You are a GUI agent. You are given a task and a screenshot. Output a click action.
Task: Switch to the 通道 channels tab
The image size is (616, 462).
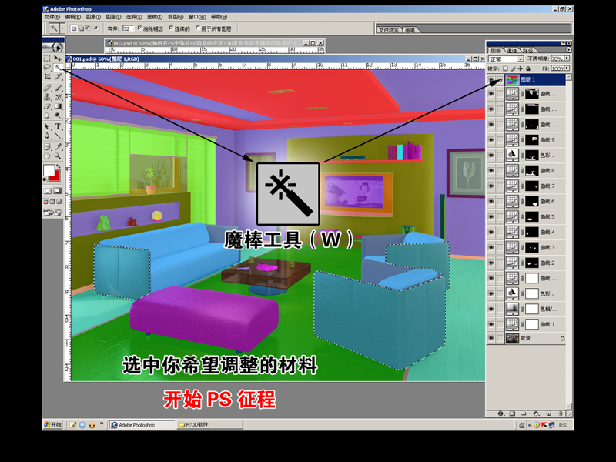pyautogui.click(x=512, y=50)
